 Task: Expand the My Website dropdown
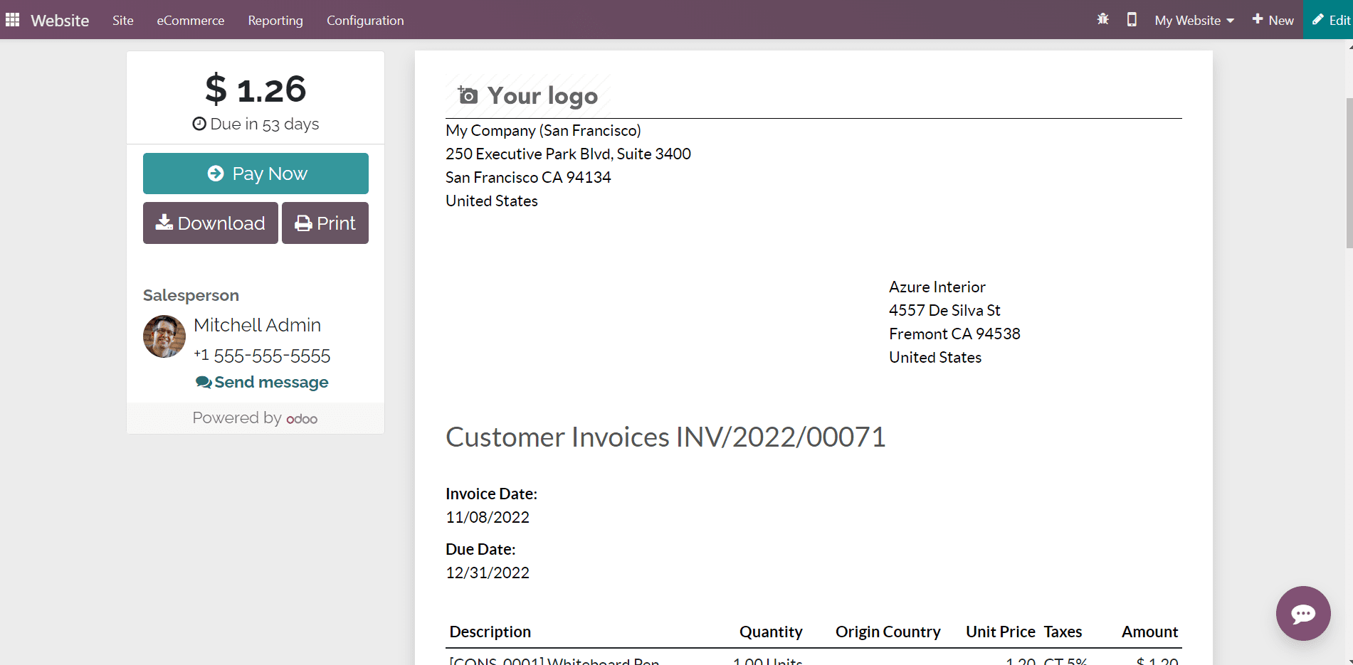pyautogui.click(x=1194, y=21)
